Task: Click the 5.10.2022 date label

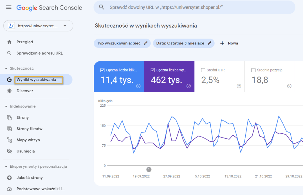Action: [x=202, y=176]
